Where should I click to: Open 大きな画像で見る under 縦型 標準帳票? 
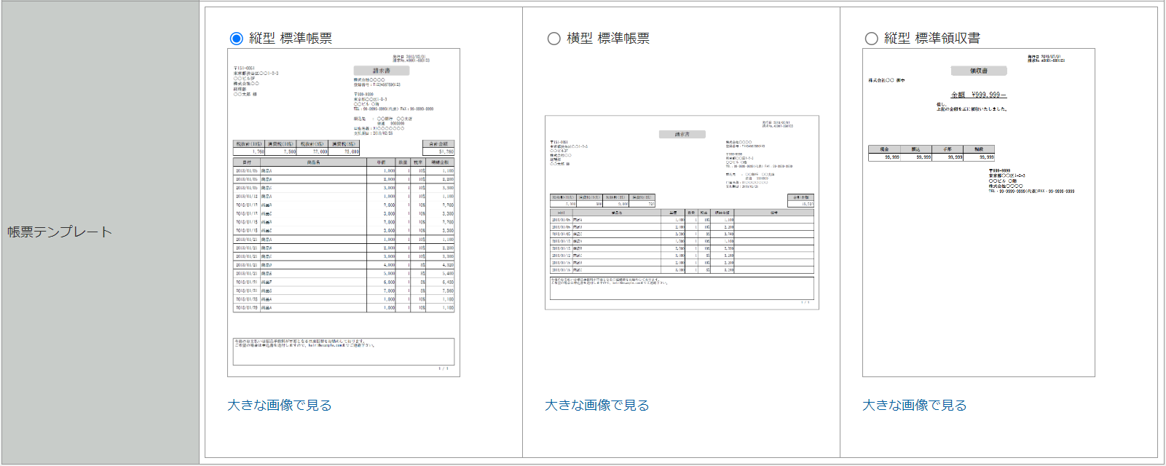pyautogui.click(x=280, y=406)
